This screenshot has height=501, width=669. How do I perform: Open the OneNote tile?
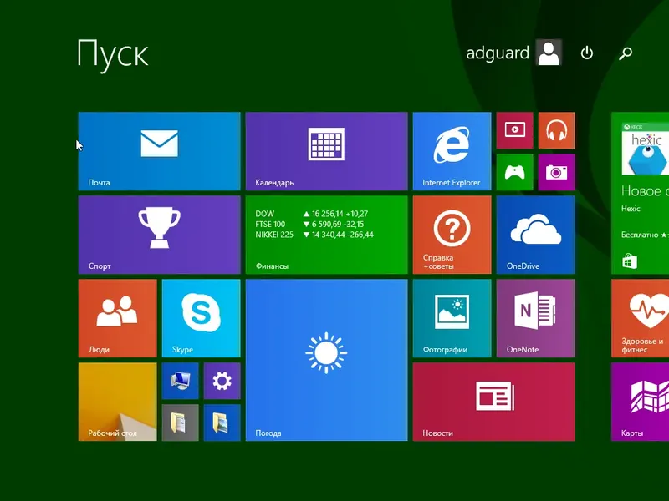[535, 318]
